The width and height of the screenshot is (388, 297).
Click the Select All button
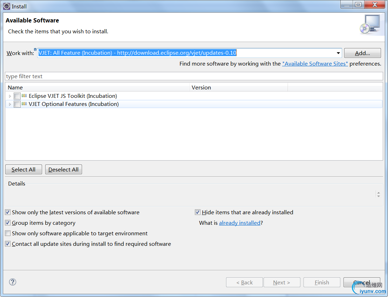tap(23, 169)
